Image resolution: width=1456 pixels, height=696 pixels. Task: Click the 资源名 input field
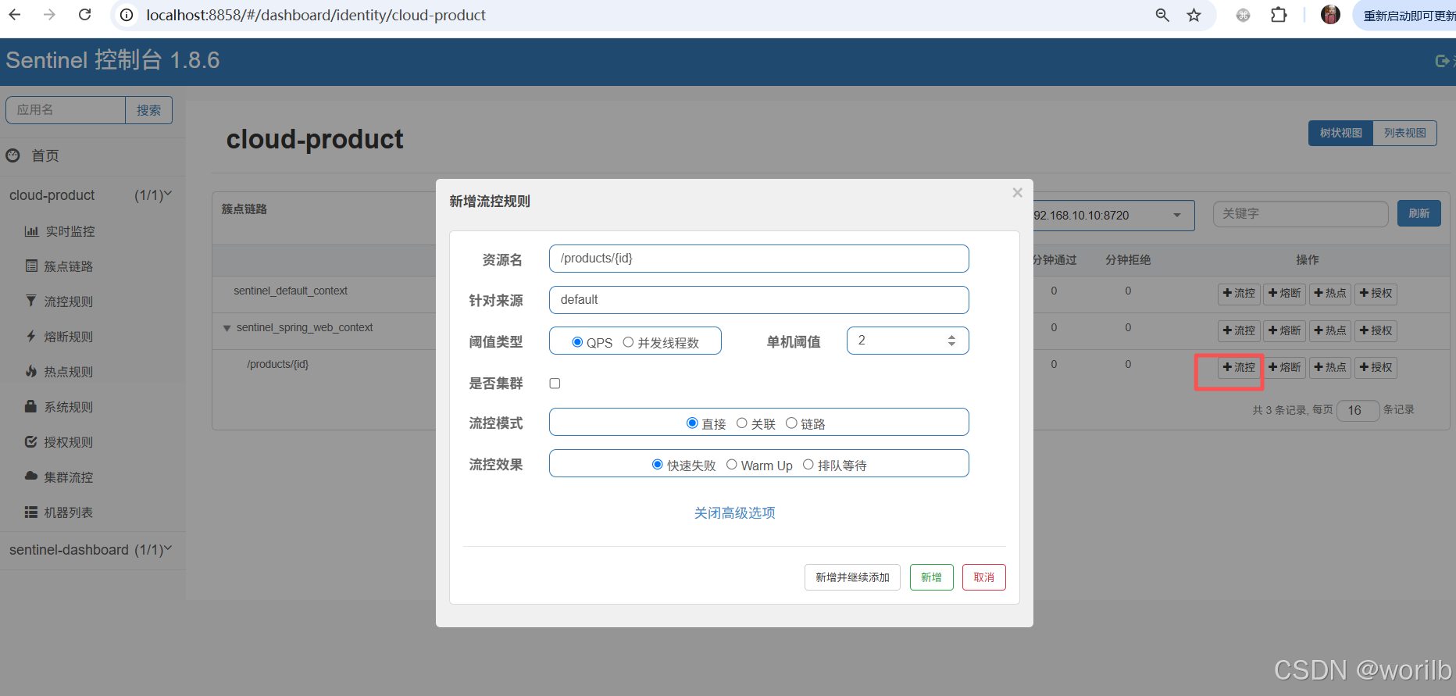tap(759, 259)
